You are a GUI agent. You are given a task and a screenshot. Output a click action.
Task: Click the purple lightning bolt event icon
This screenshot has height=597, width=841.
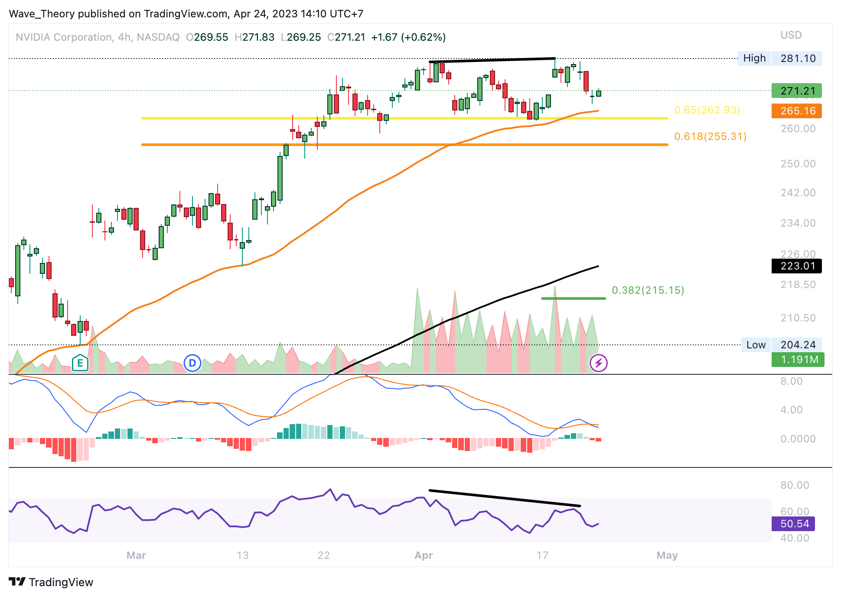pos(599,363)
